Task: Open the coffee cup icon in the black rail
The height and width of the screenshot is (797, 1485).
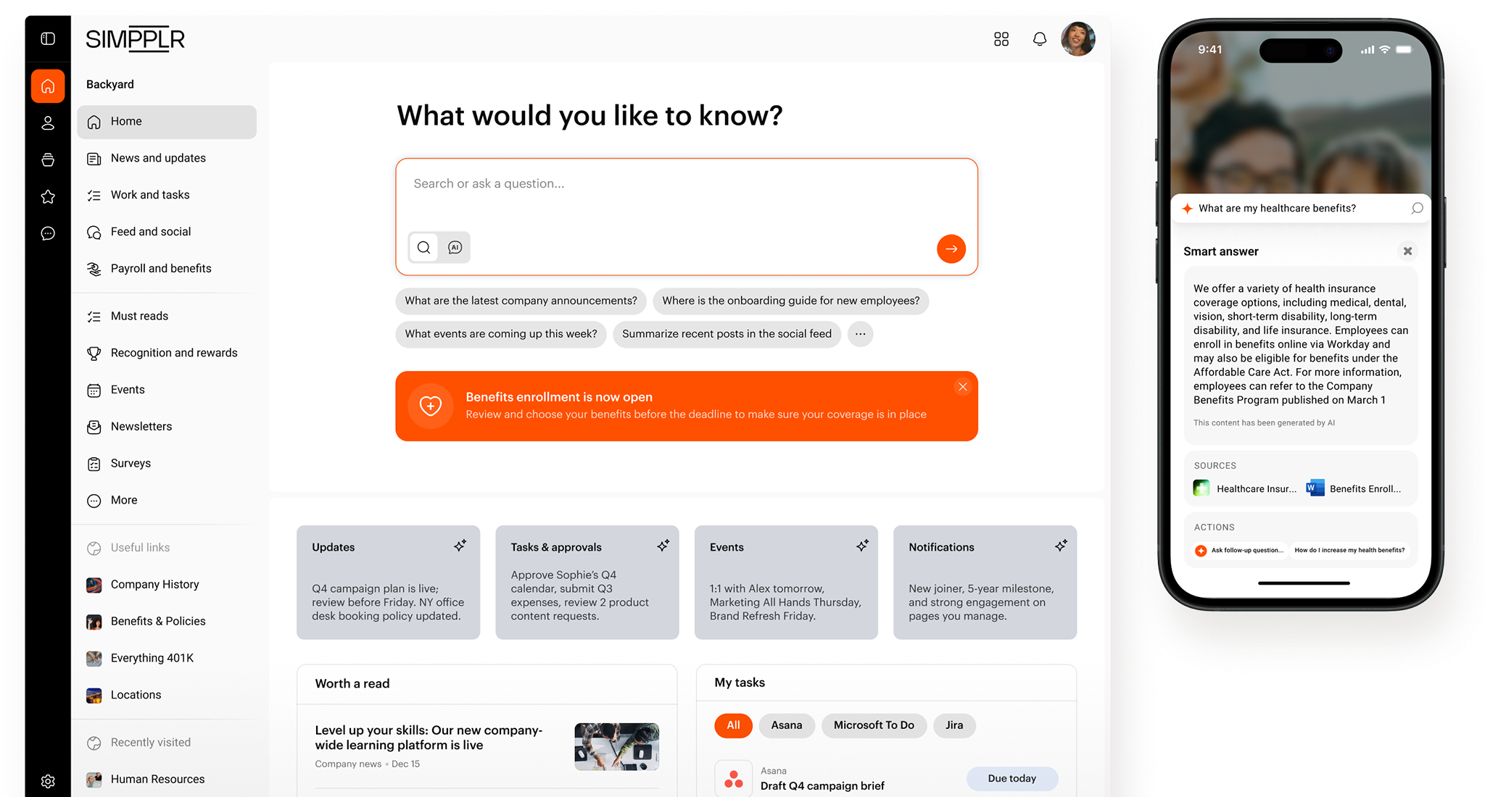Action: (x=48, y=159)
